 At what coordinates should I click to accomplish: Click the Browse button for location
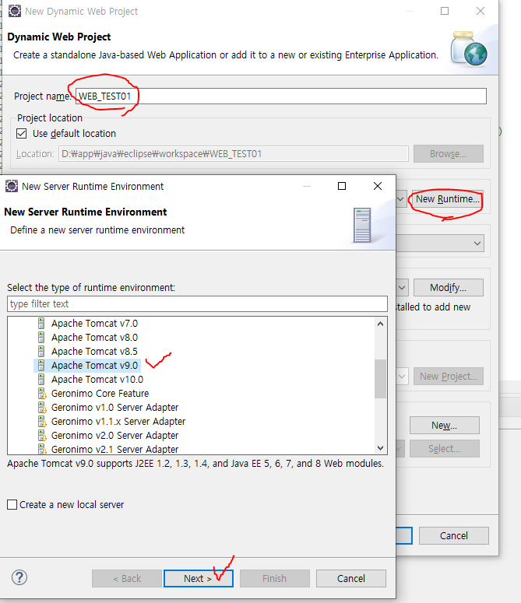click(449, 154)
